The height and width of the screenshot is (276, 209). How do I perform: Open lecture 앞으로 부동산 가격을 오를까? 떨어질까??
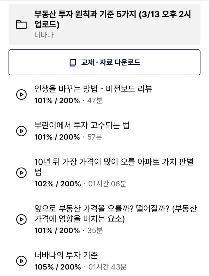(115, 213)
